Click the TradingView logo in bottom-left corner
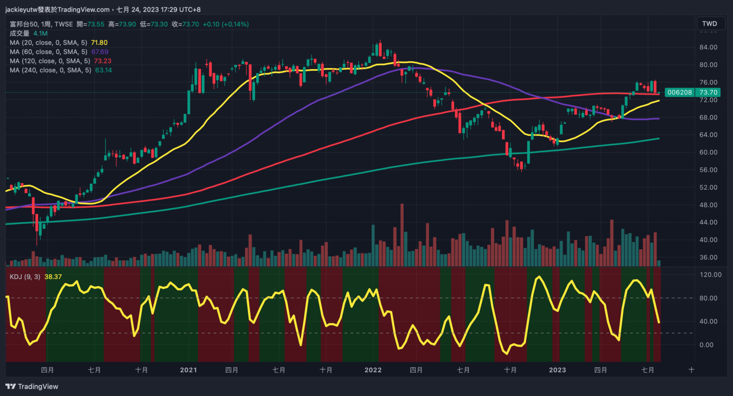This screenshot has width=733, height=396. [x=32, y=386]
